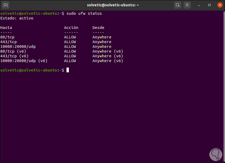Click the bottom prompt solvetic@solvetic-ubuntu
The height and width of the screenshot is (163, 225).
29,70
